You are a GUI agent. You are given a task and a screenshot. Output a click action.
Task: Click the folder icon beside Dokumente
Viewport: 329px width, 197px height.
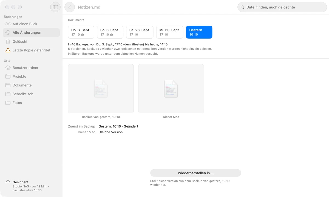(x=8, y=85)
